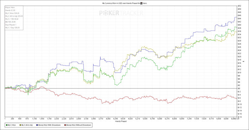This screenshot has width=249, height=130.
Task: Click the Hands: 9,129 stat line
Action: coord(10,10)
